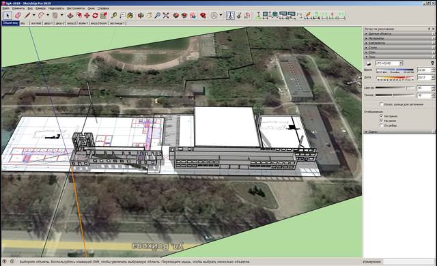437x266 pixels.
Task: Switch to the лестница-1 scene tab
Action: pyautogui.click(x=117, y=23)
